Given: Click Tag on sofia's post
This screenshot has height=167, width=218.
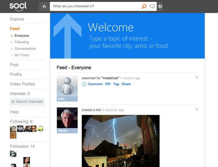Looking at the screenshot, I should click(116, 84).
